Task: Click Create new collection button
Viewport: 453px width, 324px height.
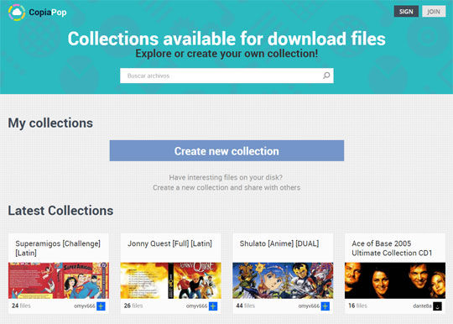Action: click(x=226, y=150)
